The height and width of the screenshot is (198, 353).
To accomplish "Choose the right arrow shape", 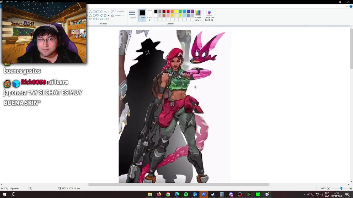I will (x=98, y=15).
